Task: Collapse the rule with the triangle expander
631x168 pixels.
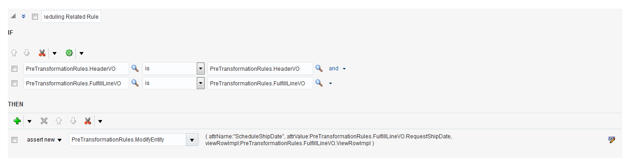Action: point(13,16)
